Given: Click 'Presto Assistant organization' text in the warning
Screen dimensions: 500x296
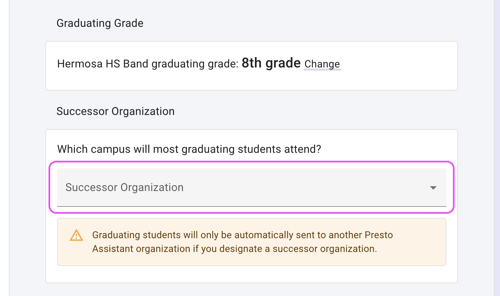Looking at the screenshot, I should tap(141, 249).
